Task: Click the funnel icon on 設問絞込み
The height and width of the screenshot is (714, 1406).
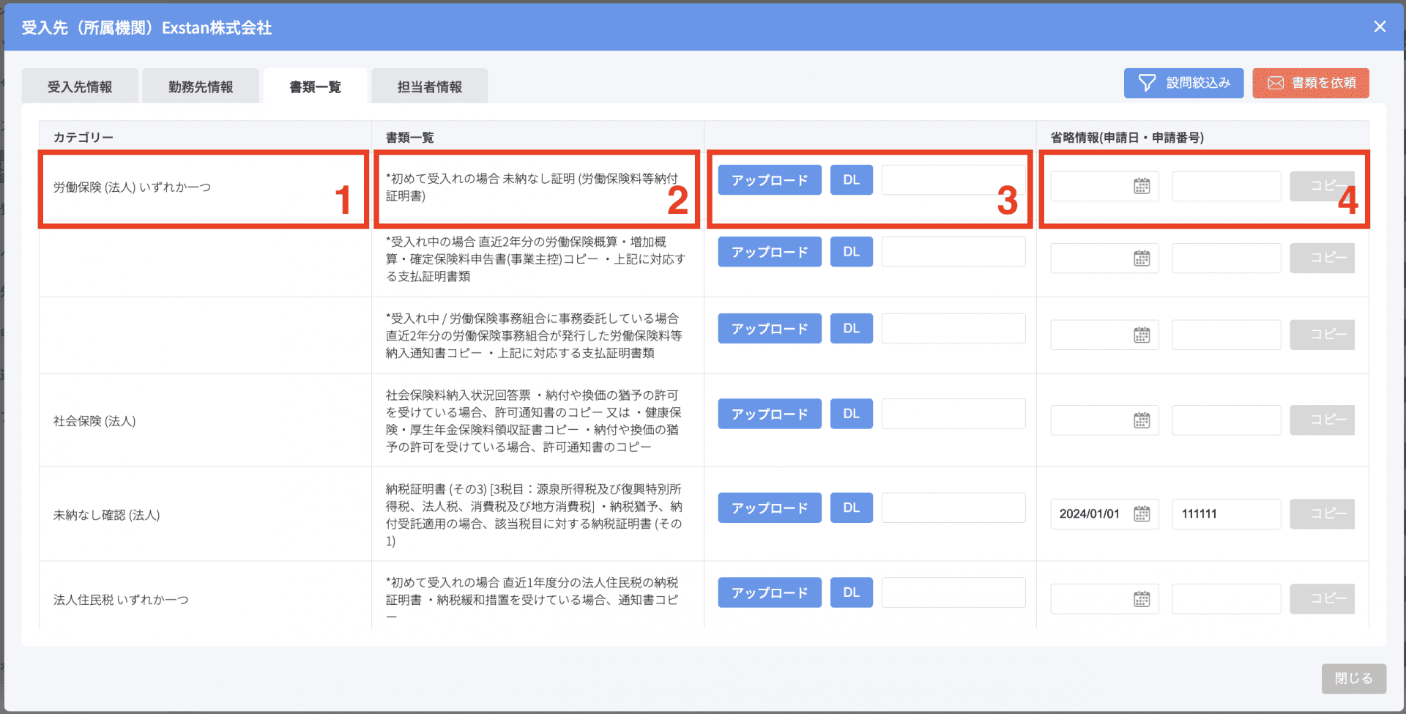Action: click(x=1147, y=83)
